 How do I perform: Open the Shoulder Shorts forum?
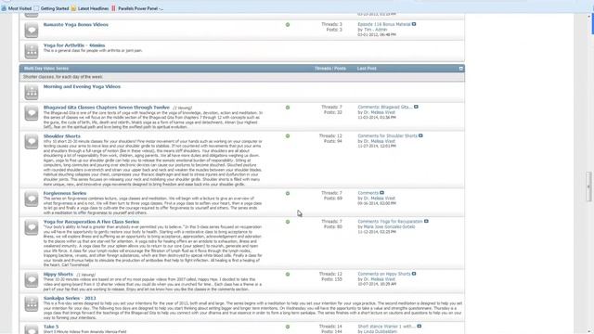(62, 136)
